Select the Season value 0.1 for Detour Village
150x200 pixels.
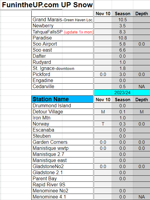(x=122, y=112)
